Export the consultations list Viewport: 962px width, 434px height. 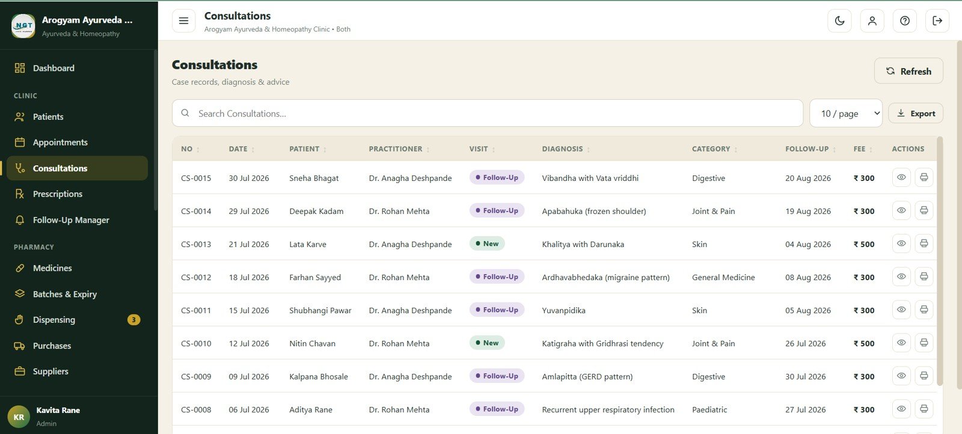pos(915,114)
